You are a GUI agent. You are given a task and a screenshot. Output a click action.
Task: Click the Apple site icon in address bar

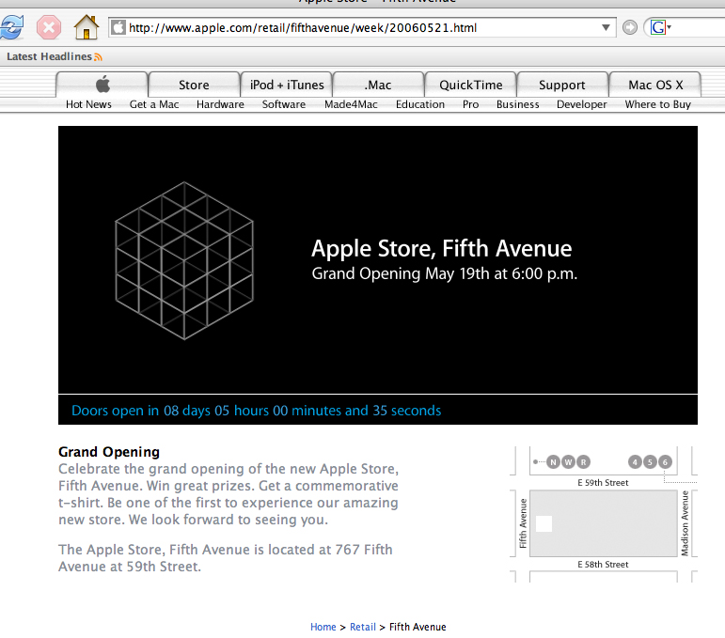click(x=118, y=28)
